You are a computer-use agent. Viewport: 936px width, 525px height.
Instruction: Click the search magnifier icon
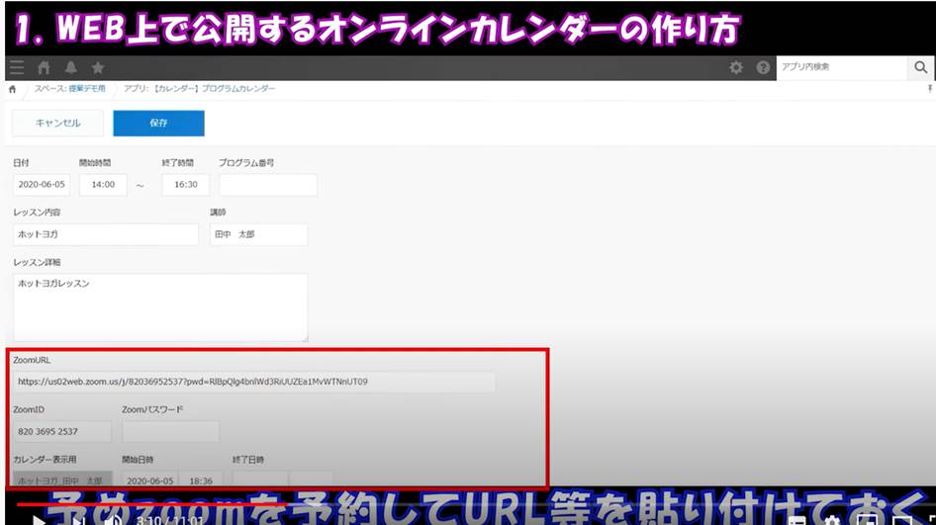click(x=921, y=67)
